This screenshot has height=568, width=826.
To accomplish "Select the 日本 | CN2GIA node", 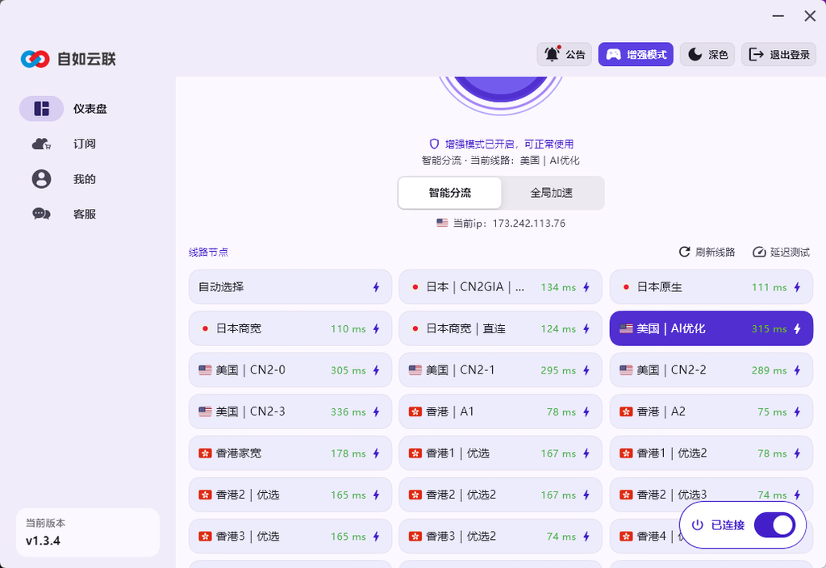I will 500,287.
